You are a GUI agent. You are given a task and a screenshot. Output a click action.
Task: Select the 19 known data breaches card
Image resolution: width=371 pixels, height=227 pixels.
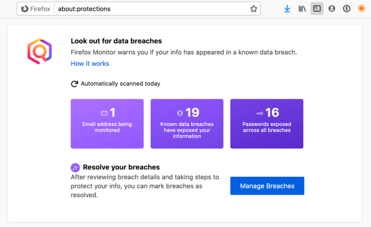click(187, 123)
